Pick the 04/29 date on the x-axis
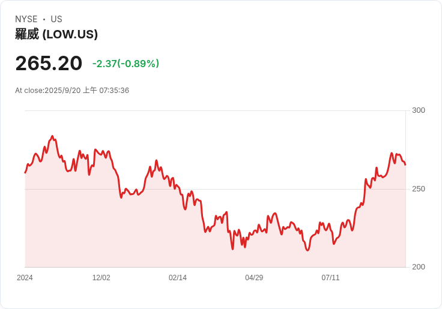The height and width of the screenshot is (309, 442). tap(254, 278)
